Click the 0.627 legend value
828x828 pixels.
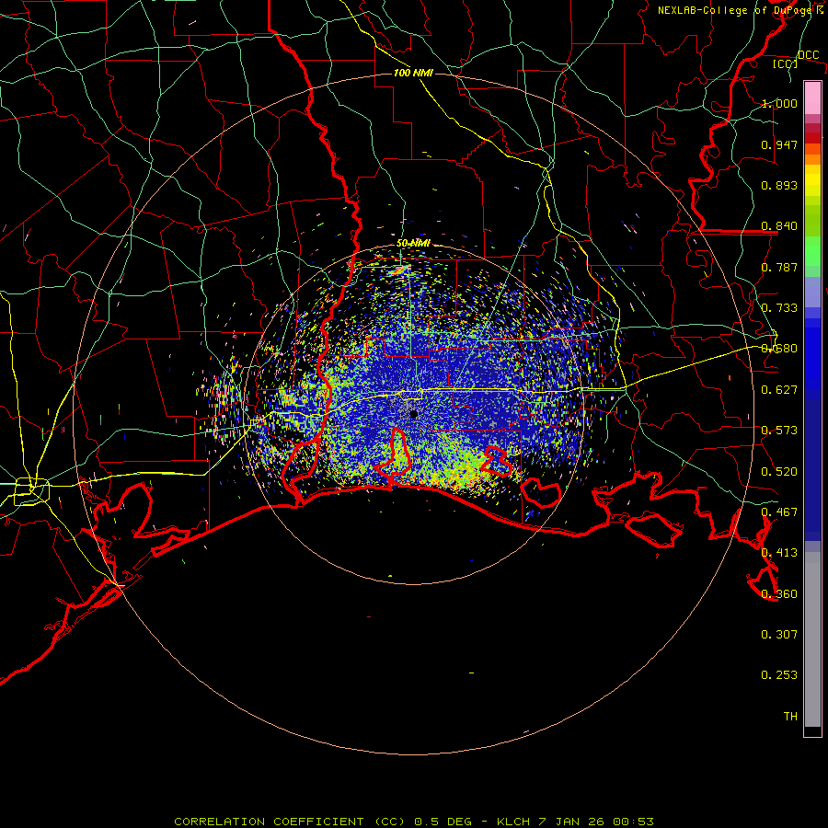pos(779,390)
